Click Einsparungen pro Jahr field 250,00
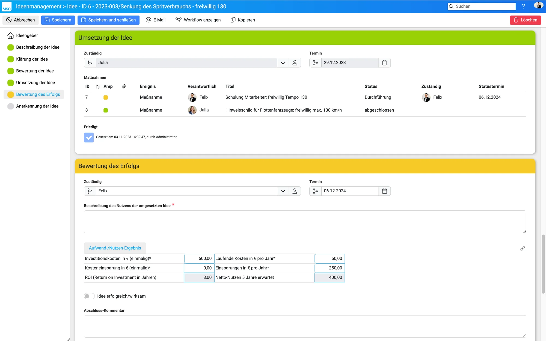 330,268
